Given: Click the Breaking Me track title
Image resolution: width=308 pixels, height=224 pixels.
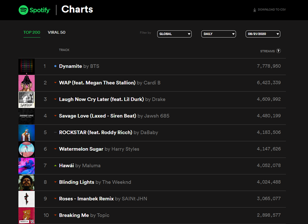Looking at the screenshot, I should click(74, 215).
